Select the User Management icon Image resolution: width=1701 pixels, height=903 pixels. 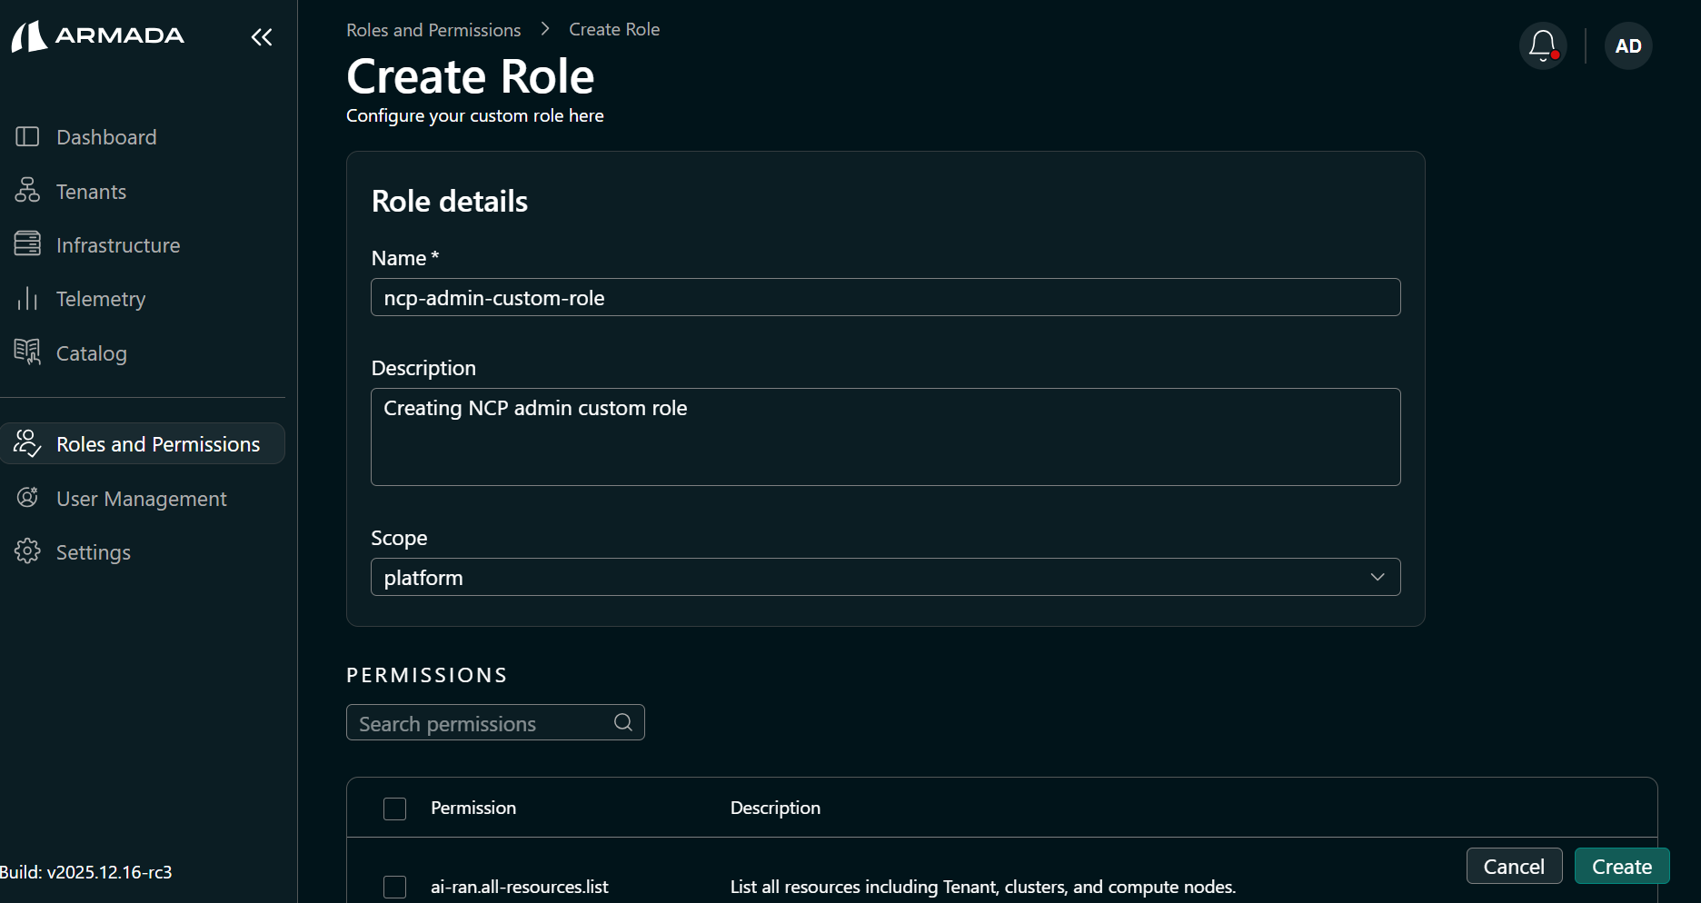pos(28,498)
